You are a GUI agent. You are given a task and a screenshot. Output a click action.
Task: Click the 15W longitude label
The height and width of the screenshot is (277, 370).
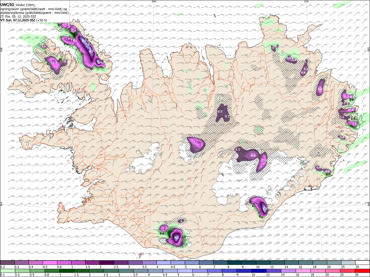[306, 1]
